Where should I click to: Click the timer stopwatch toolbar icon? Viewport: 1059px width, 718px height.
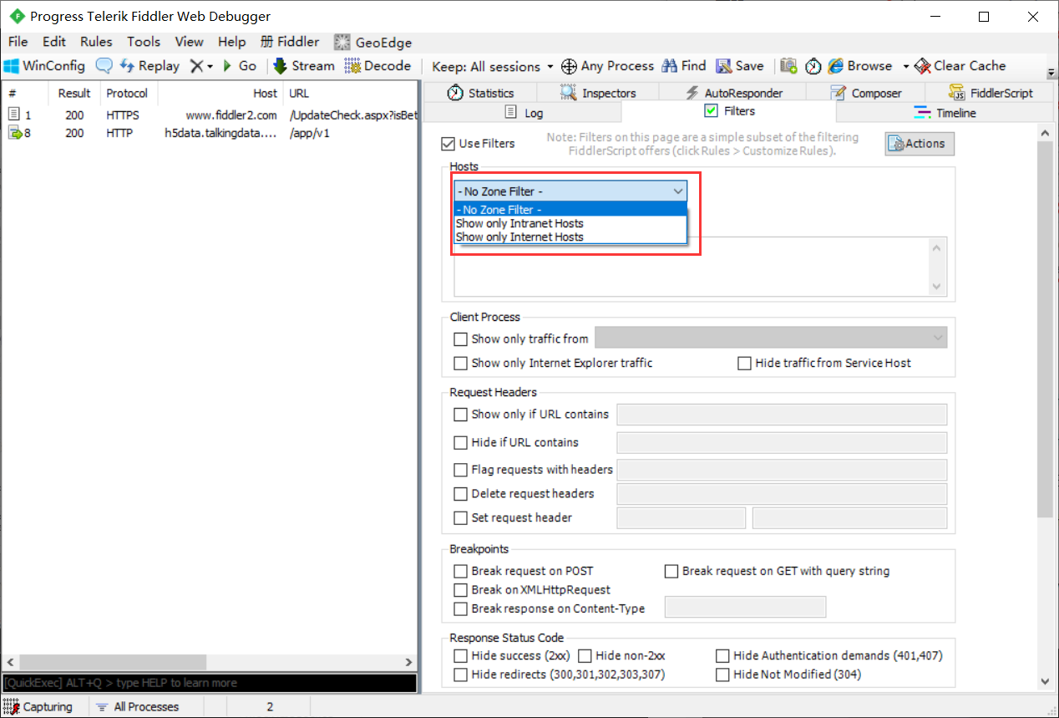coord(813,66)
